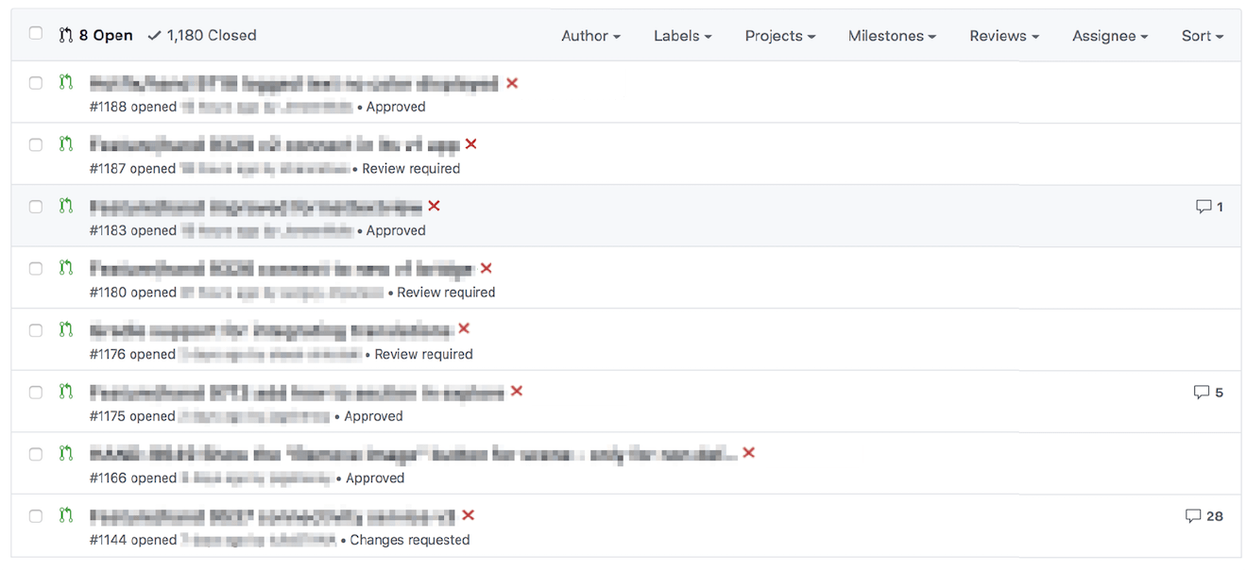
Task: Open the Milestones filter dropdown
Action: point(892,36)
